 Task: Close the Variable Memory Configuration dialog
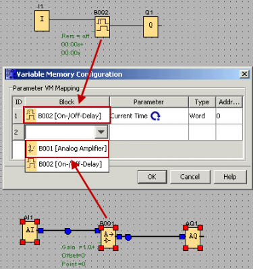coord(244,74)
